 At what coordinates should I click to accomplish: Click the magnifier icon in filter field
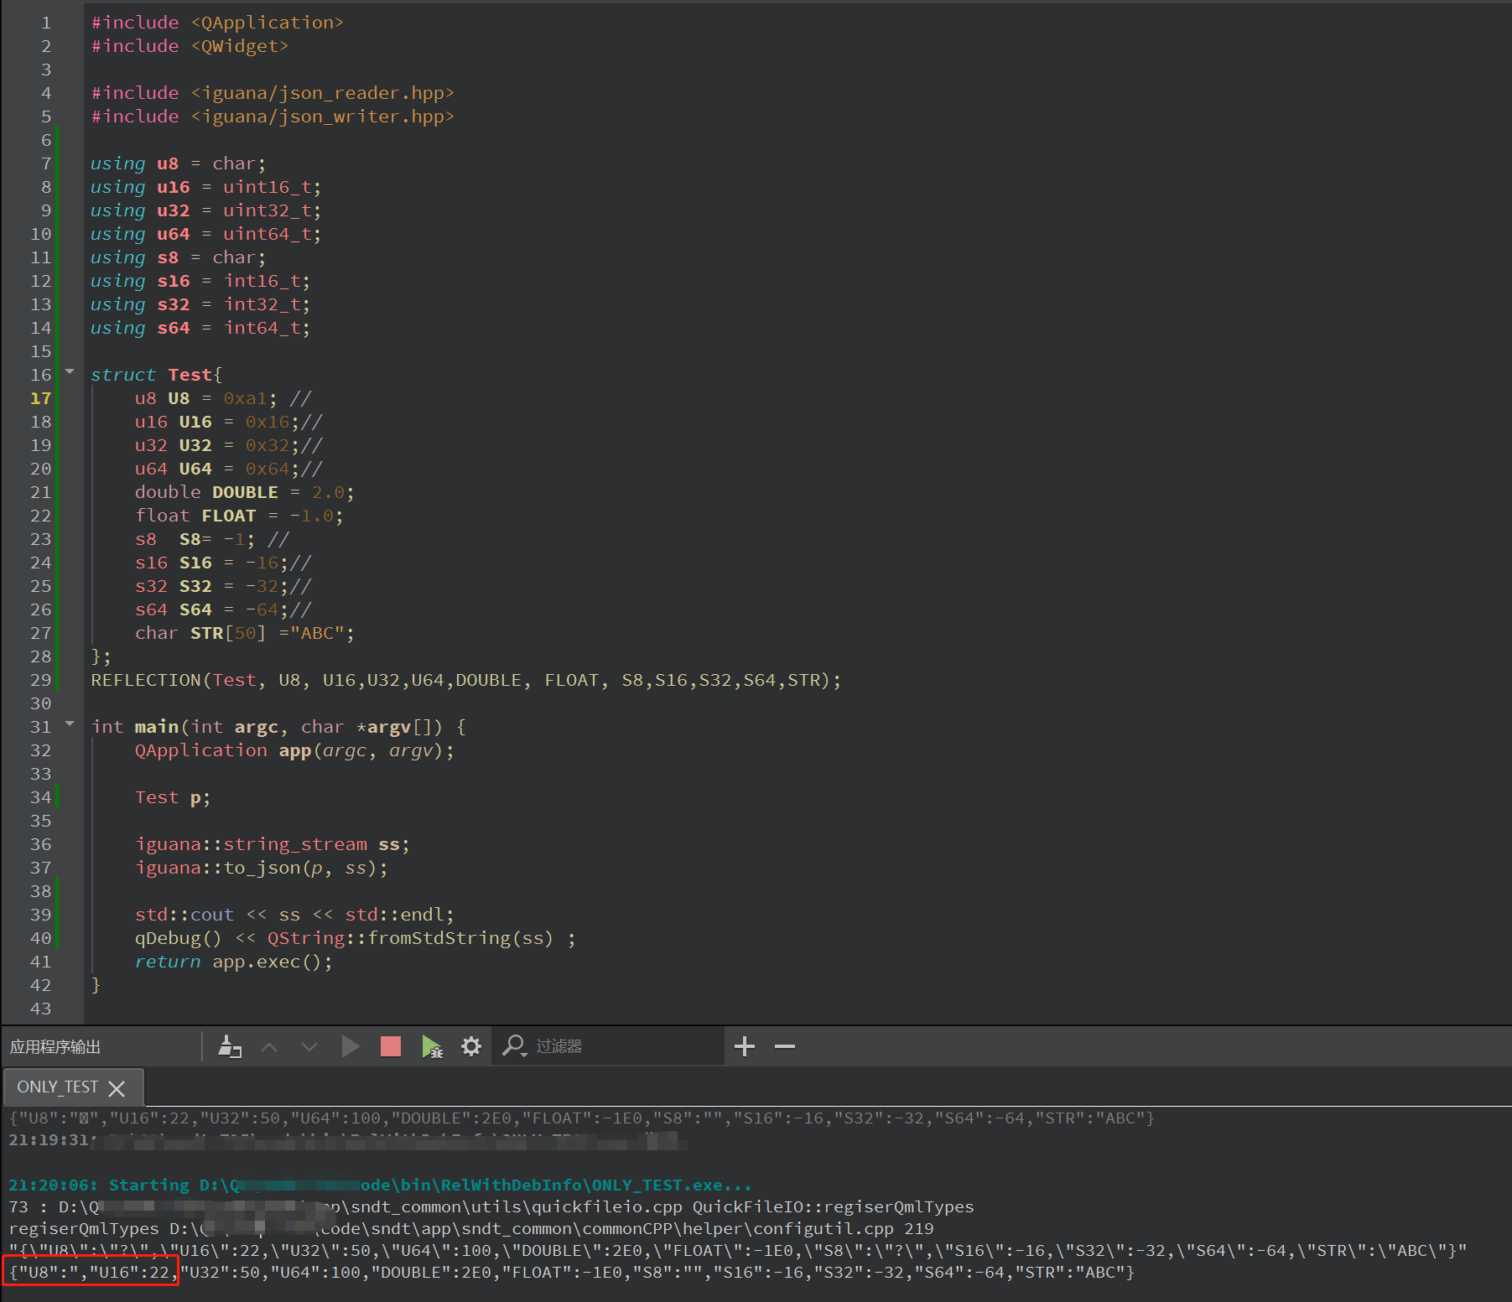(512, 1045)
